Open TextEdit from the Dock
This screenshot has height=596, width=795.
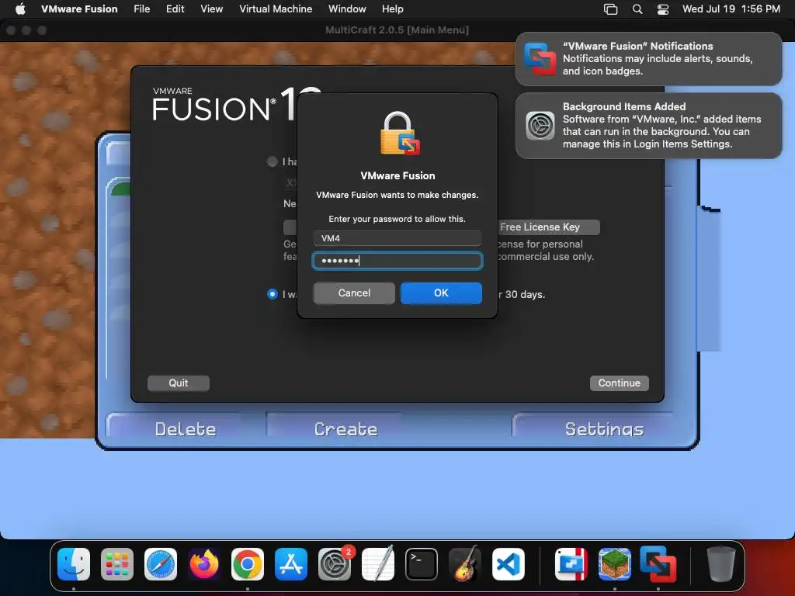click(x=378, y=564)
